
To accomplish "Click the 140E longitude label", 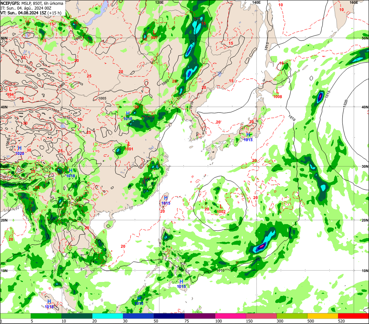I will pos(256,2).
